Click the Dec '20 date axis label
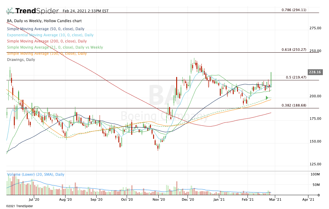This screenshot has height=209, width=329. click(188, 199)
